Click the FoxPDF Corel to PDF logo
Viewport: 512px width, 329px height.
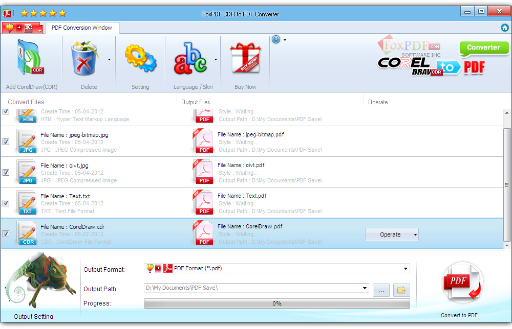(x=431, y=56)
